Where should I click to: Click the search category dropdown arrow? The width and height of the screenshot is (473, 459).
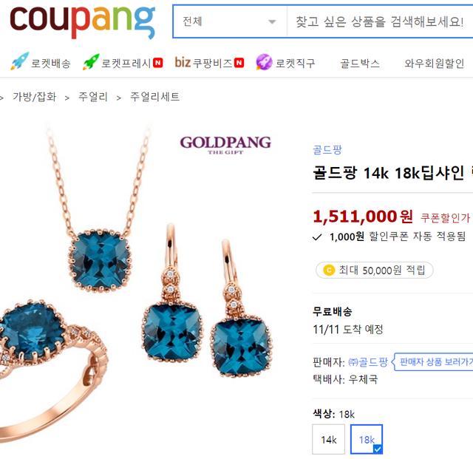click(x=272, y=21)
